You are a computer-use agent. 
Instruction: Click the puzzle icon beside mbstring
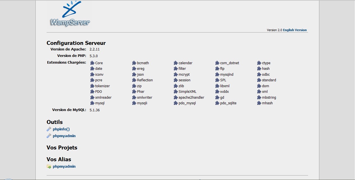point(260,98)
